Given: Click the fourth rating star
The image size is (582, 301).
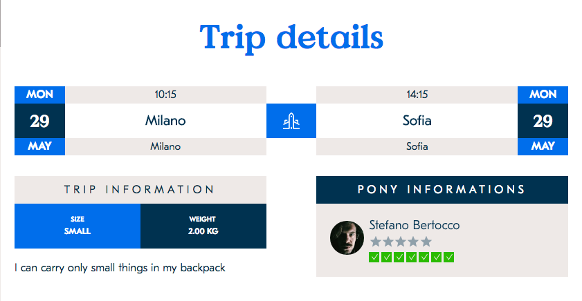Looking at the screenshot, I should (413, 242).
